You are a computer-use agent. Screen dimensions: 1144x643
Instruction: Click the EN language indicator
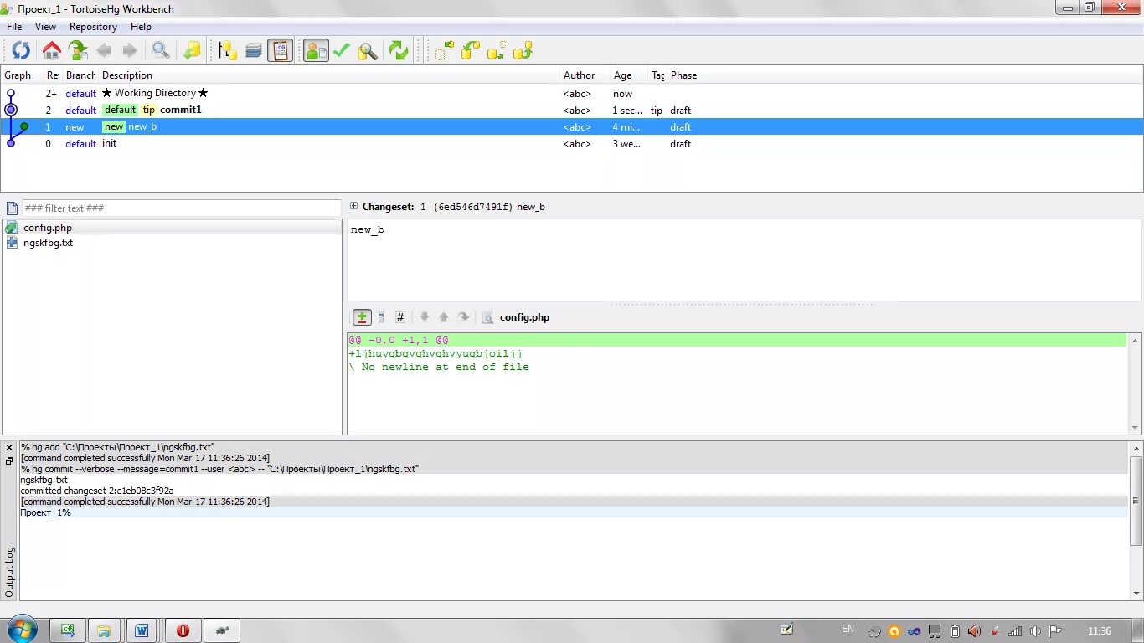(848, 629)
